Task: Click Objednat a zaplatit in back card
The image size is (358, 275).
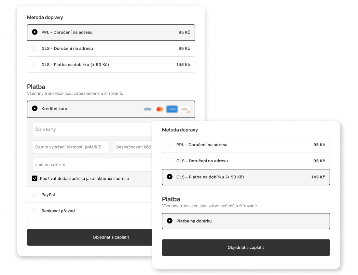Action: click(89, 237)
